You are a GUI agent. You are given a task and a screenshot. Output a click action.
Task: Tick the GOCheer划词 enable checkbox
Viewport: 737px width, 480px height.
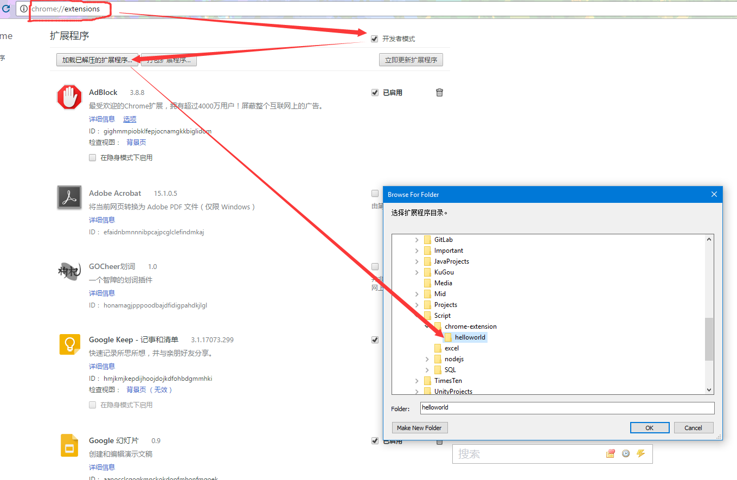point(375,267)
